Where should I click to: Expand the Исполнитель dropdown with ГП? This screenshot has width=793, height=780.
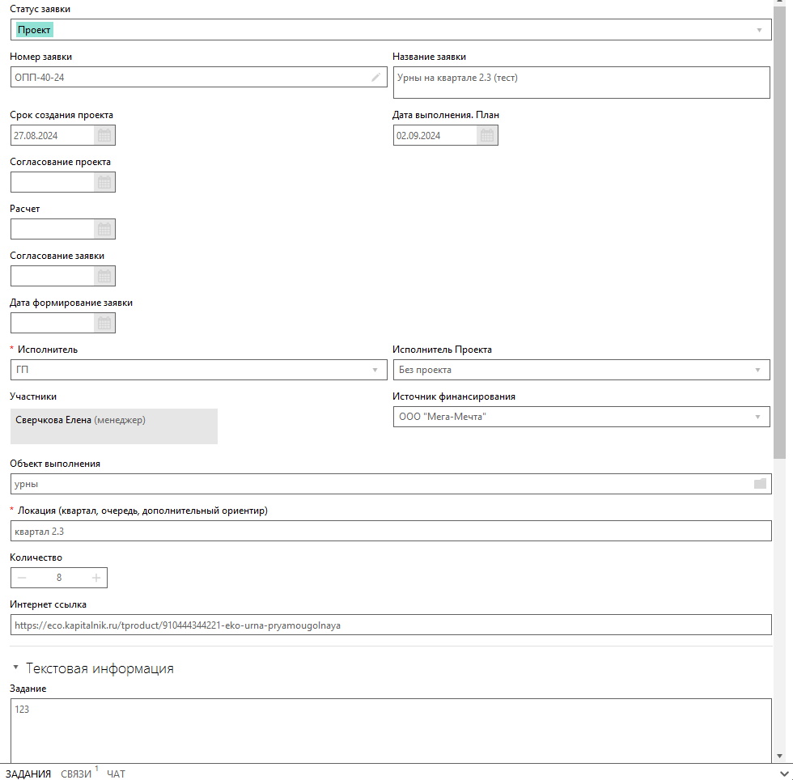375,370
